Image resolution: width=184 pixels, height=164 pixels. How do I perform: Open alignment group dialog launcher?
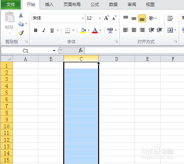click(x=175, y=41)
